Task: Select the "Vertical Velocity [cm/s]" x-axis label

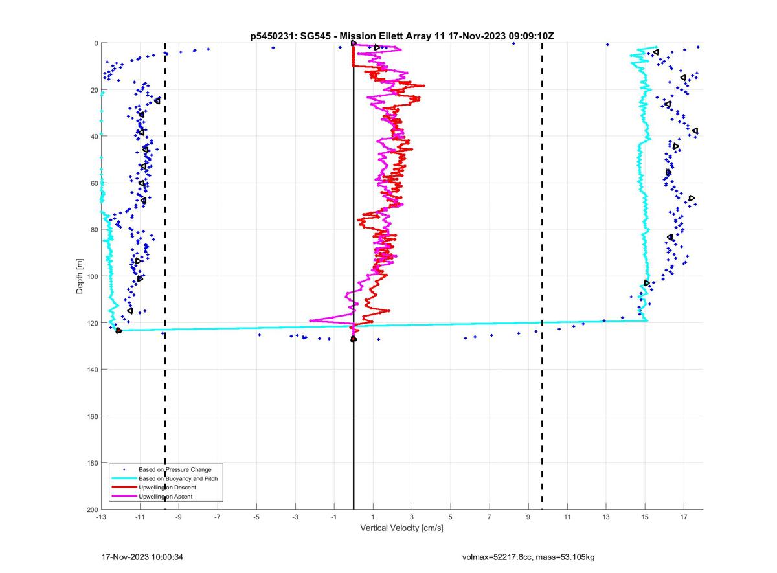Action: (x=401, y=528)
